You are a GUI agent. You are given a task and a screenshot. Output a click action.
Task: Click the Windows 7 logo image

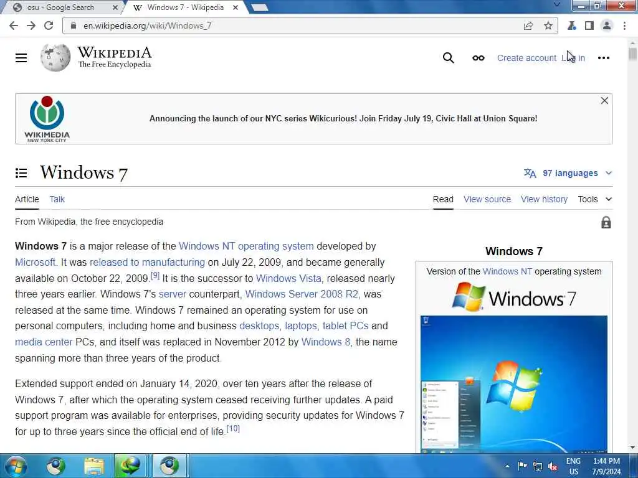tap(514, 298)
